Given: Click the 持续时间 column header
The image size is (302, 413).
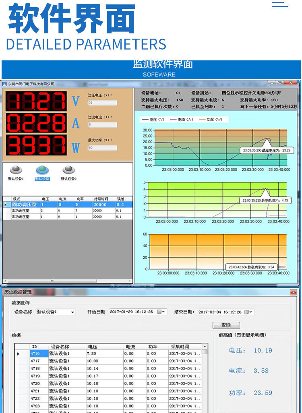Looking at the screenshot, I should (101, 199).
